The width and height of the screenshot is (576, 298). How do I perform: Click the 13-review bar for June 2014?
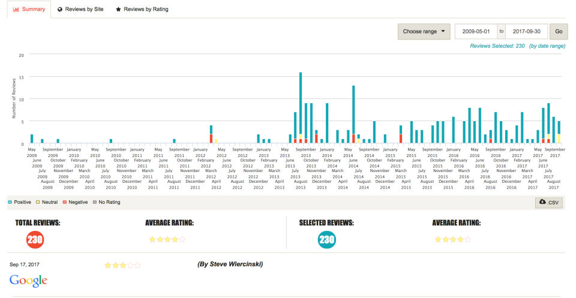click(x=353, y=115)
